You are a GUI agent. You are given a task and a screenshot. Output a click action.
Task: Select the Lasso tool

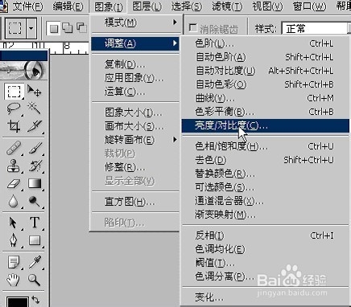pyautogui.click(x=14, y=108)
